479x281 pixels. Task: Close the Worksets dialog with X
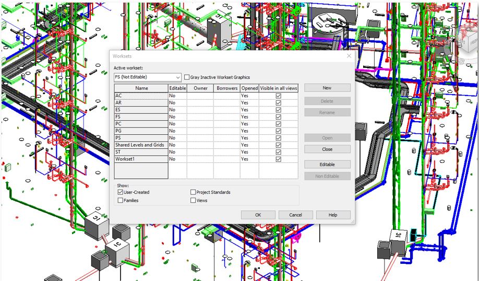(349, 55)
